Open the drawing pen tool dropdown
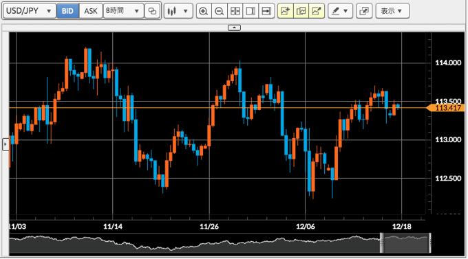 (340, 11)
